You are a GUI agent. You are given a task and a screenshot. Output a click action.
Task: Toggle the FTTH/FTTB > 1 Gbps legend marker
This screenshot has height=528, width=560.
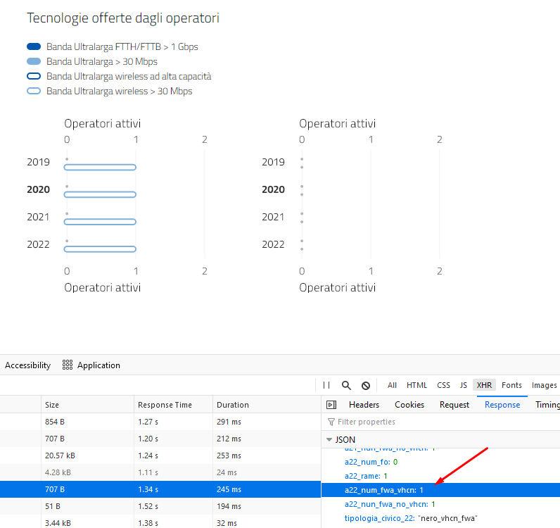(34, 47)
